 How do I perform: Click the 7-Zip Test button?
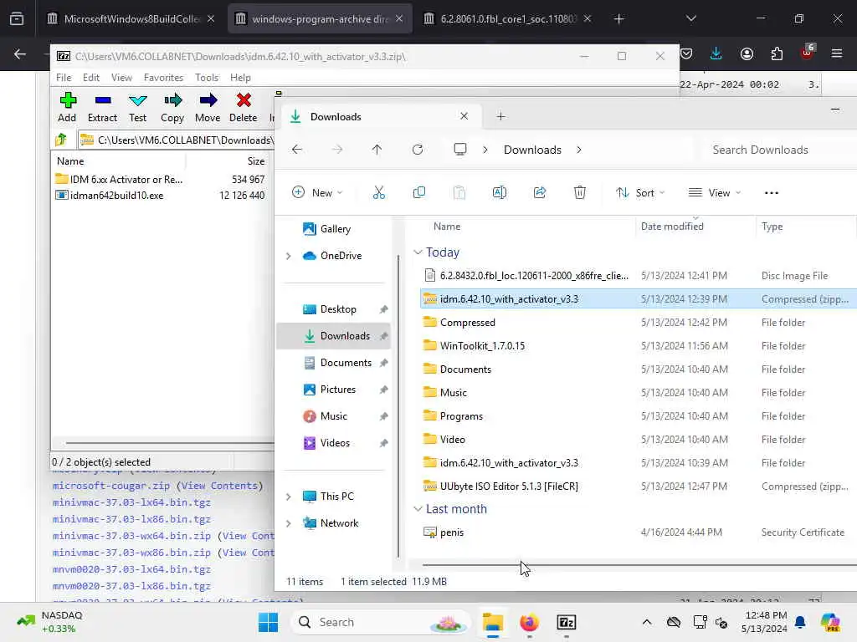138,107
